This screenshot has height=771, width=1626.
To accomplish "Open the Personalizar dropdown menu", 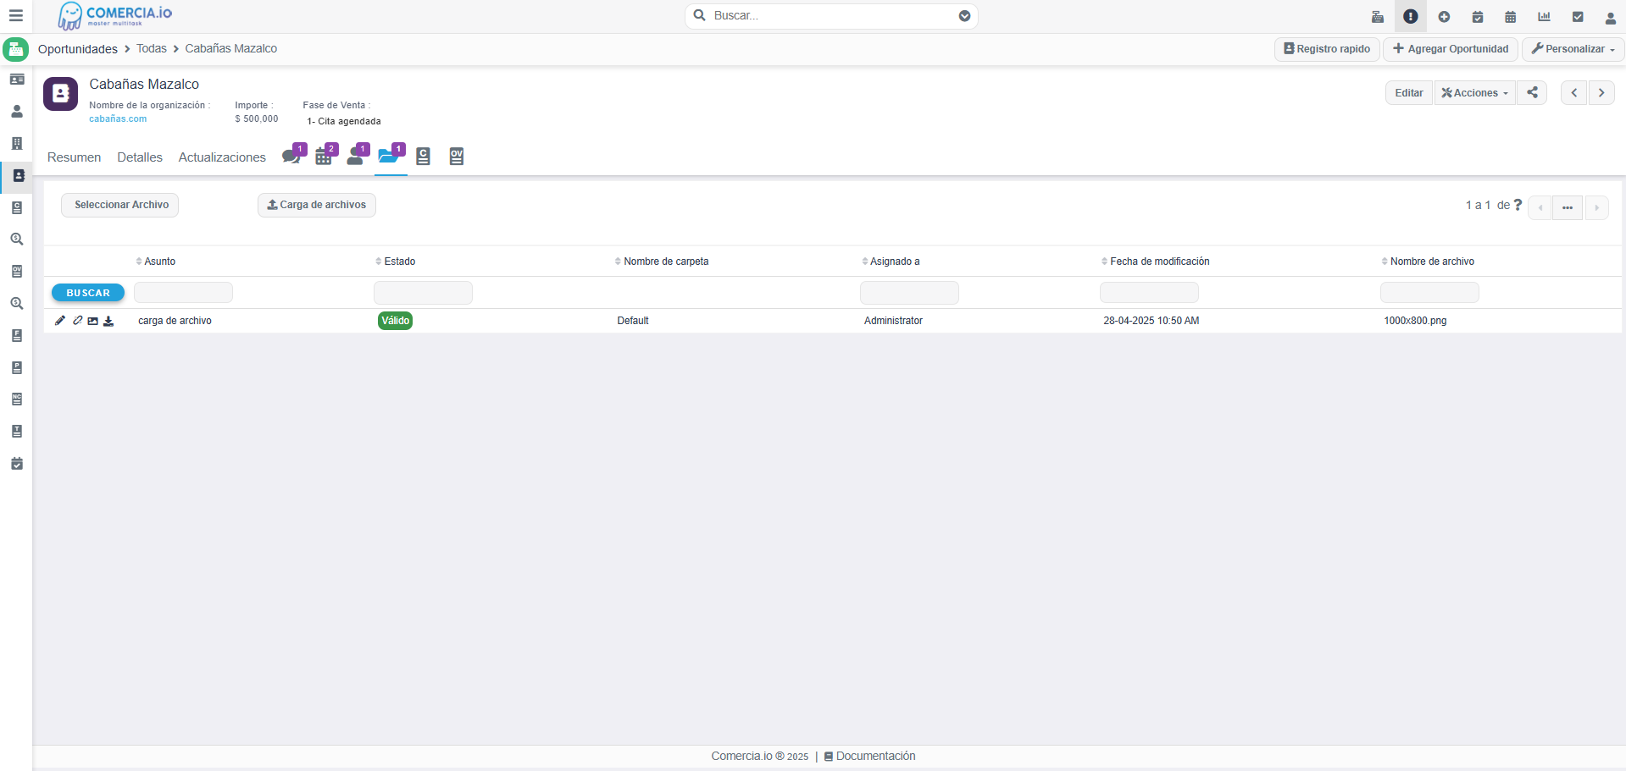I will click(1573, 49).
